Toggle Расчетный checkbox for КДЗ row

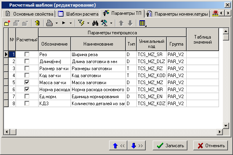[27, 103]
